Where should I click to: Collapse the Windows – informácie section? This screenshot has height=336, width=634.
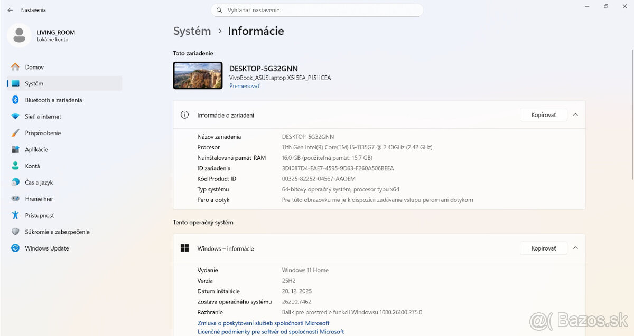(576, 248)
